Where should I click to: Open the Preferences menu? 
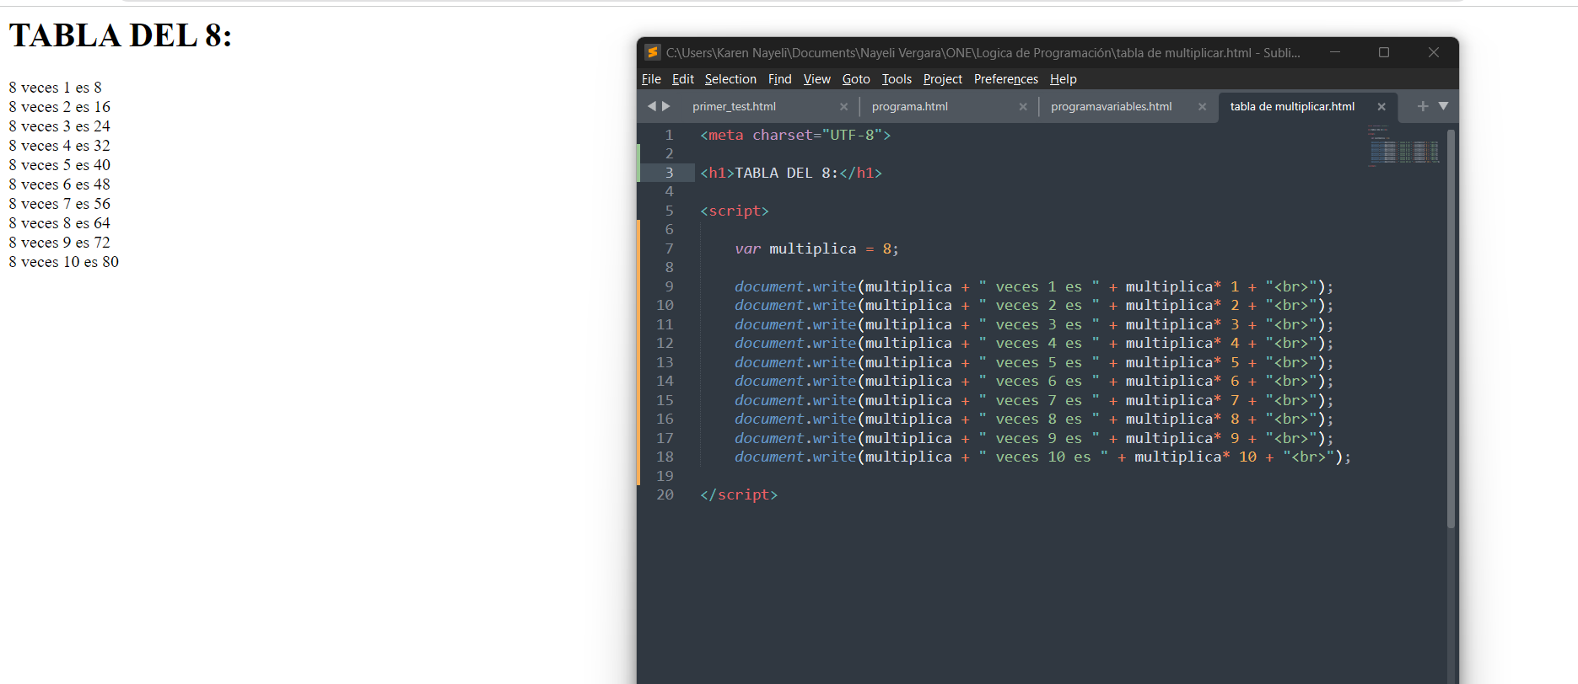click(x=1005, y=79)
